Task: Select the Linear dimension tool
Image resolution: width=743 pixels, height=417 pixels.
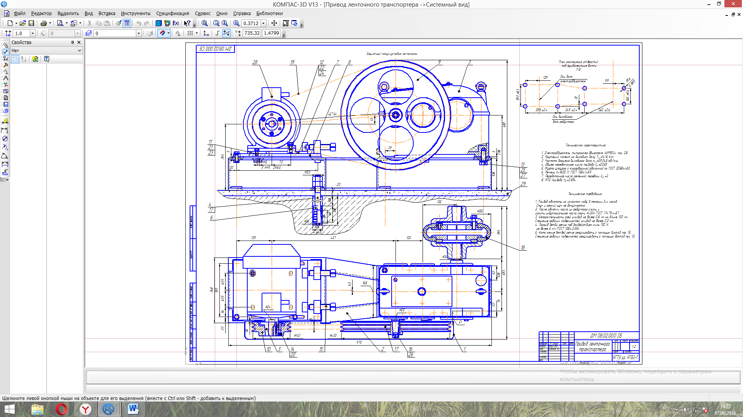Action: click(5, 130)
